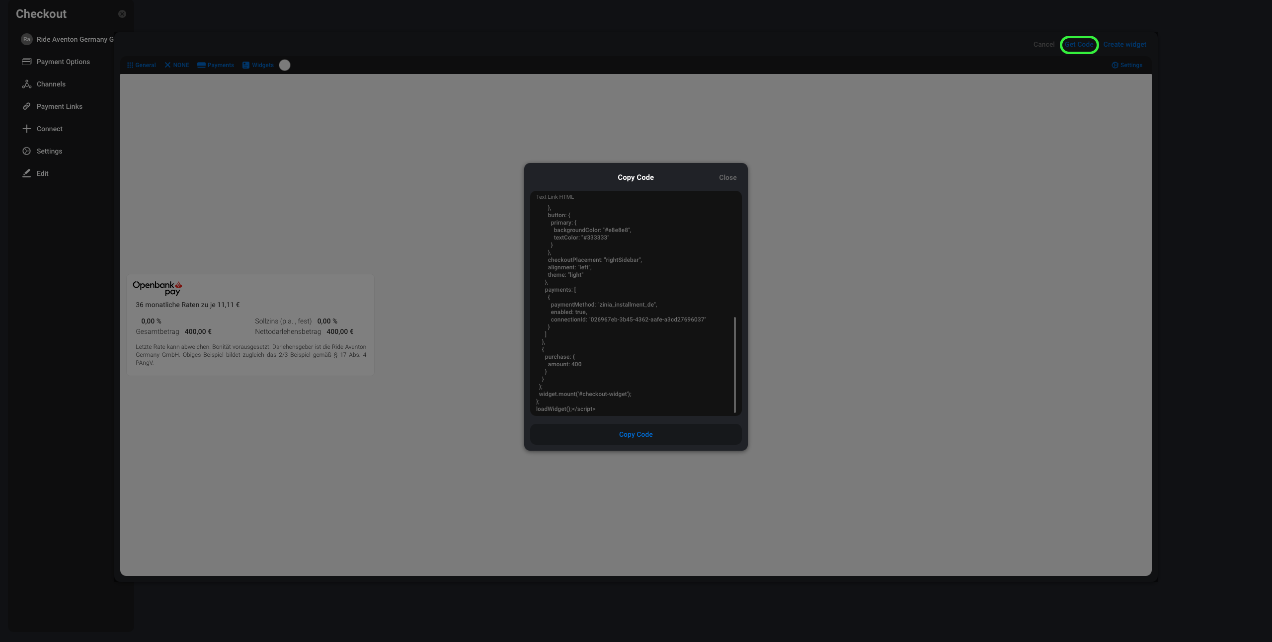
Task: Click the checkoutPlacement rightSidebar line
Action: 595,260
